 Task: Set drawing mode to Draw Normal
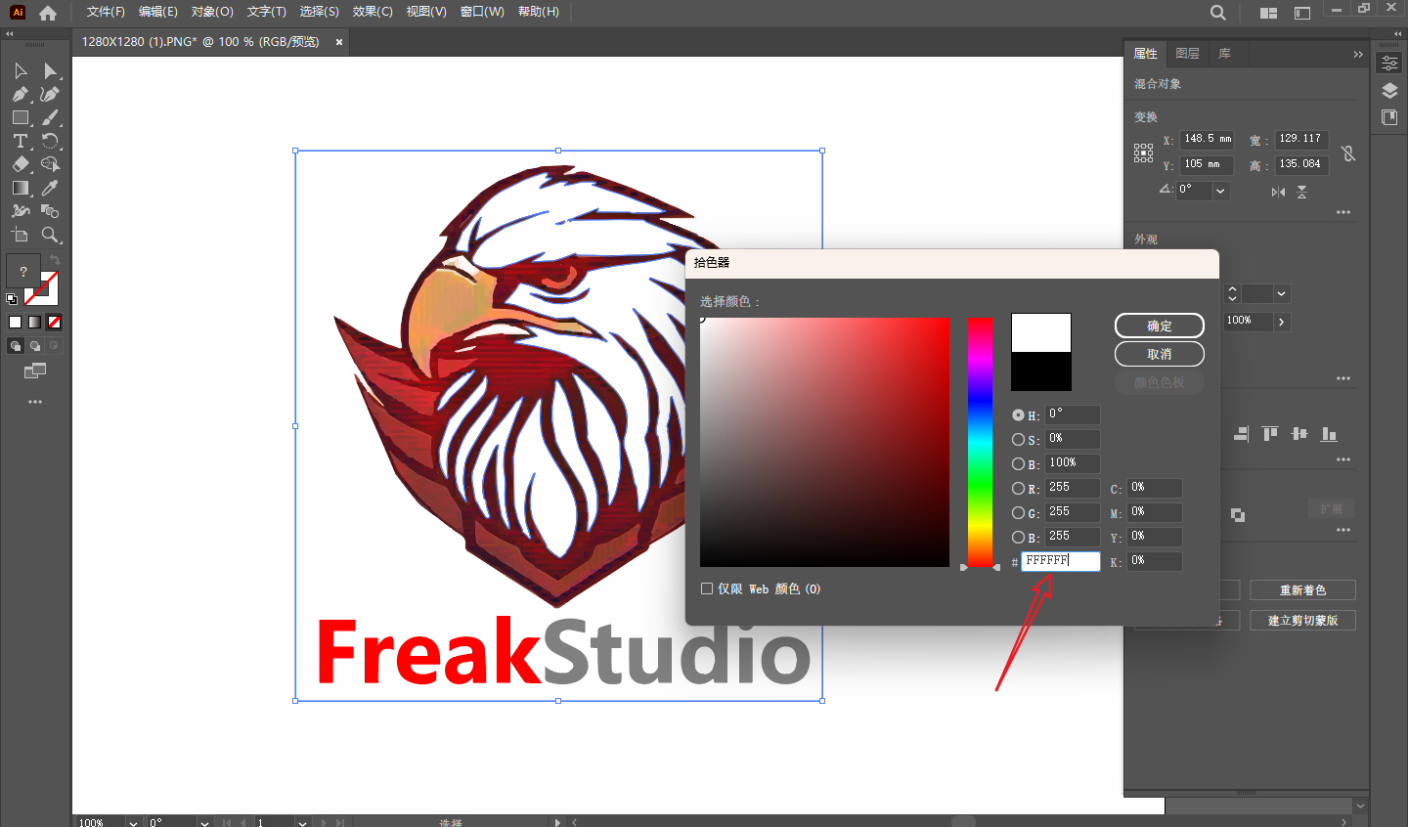[x=15, y=345]
